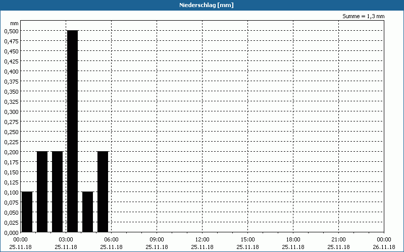Click the 26.11.18 date label
The width and height of the screenshot is (404, 252).
click(x=384, y=247)
